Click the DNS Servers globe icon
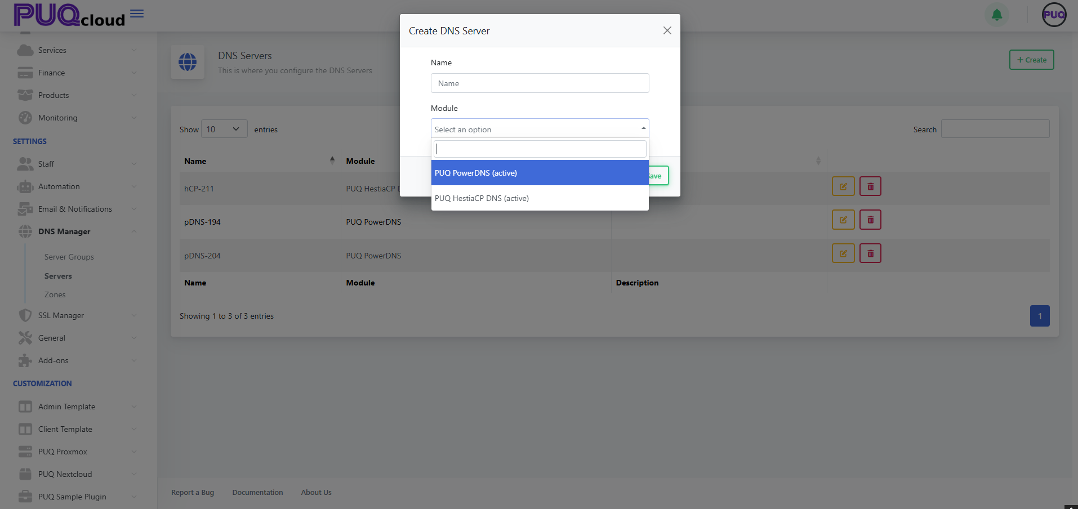Image resolution: width=1078 pixels, height=509 pixels. click(x=188, y=62)
